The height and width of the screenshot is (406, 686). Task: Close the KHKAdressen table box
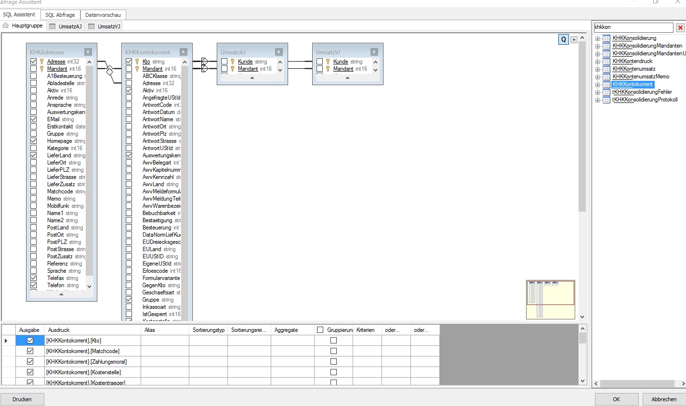click(x=88, y=52)
